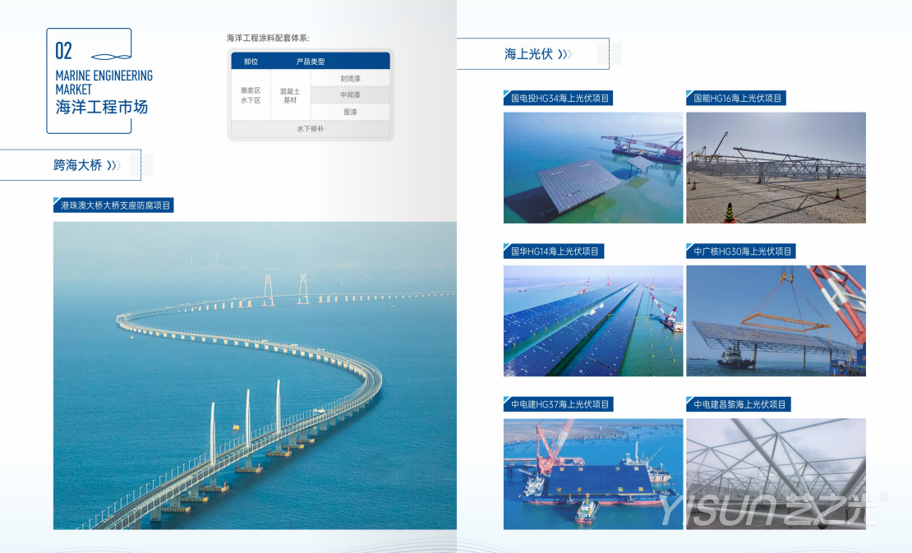Select the 部位 table column header
Image resolution: width=912 pixels, height=553 pixels.
[x=251, y=62]
